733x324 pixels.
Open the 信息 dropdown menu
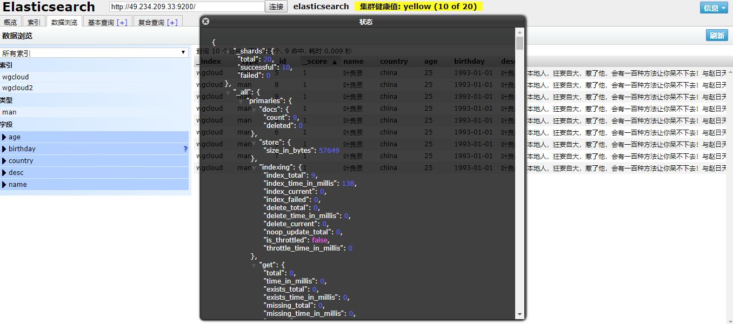pyautogui.click(x=714, y=8)
